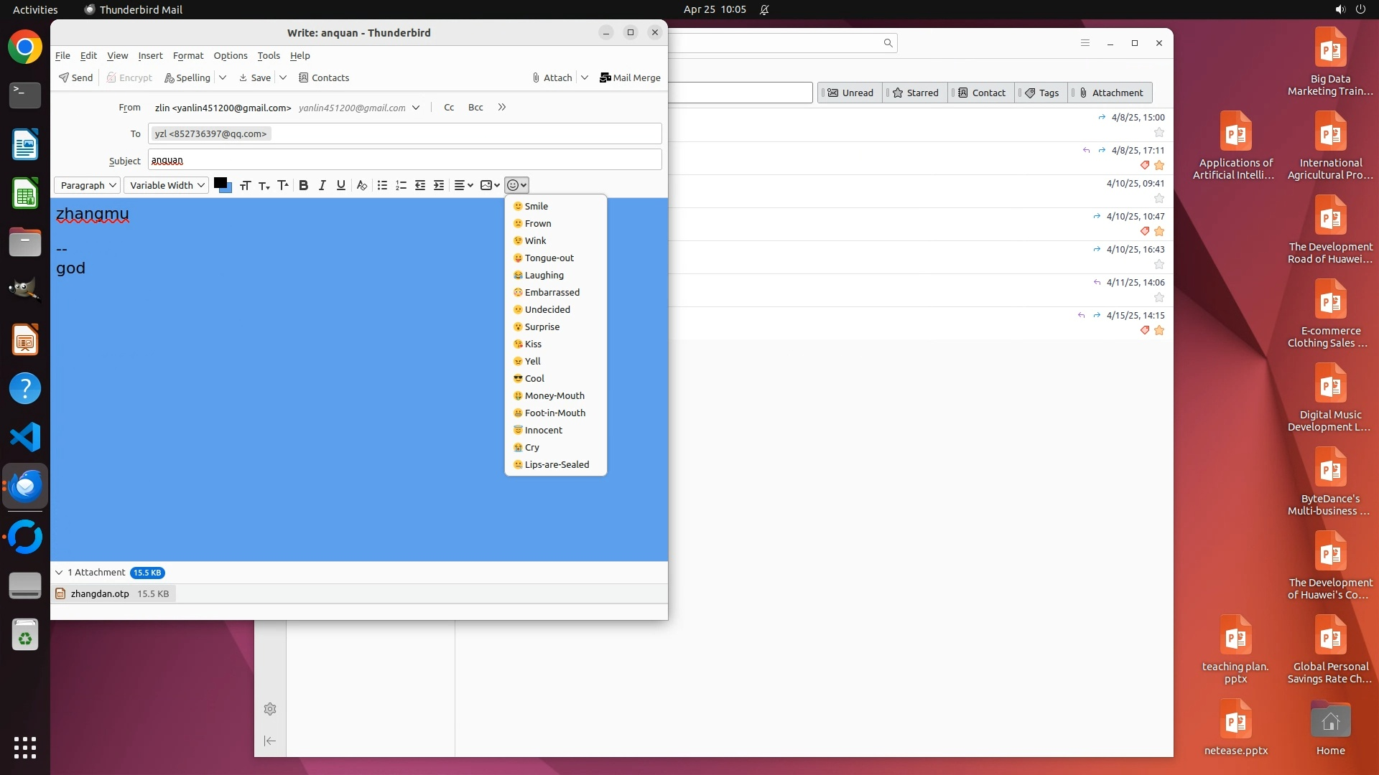Image resolution: width=1379 pixels, height=775 pixels.
Task: Click the remove text styling icon
Action: pos(362,185)
